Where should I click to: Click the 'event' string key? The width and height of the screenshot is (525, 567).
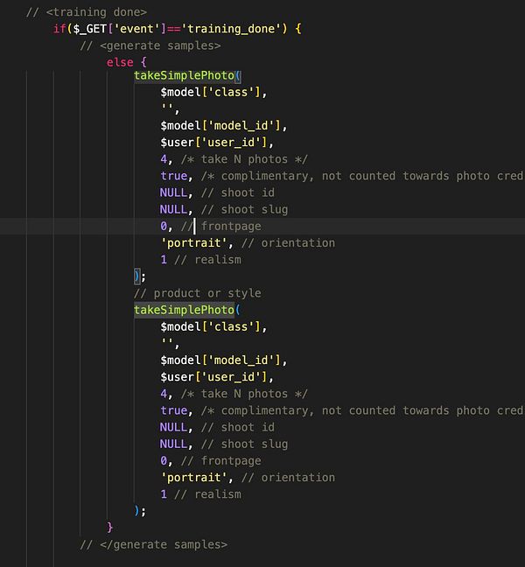[x=136, y=29]
